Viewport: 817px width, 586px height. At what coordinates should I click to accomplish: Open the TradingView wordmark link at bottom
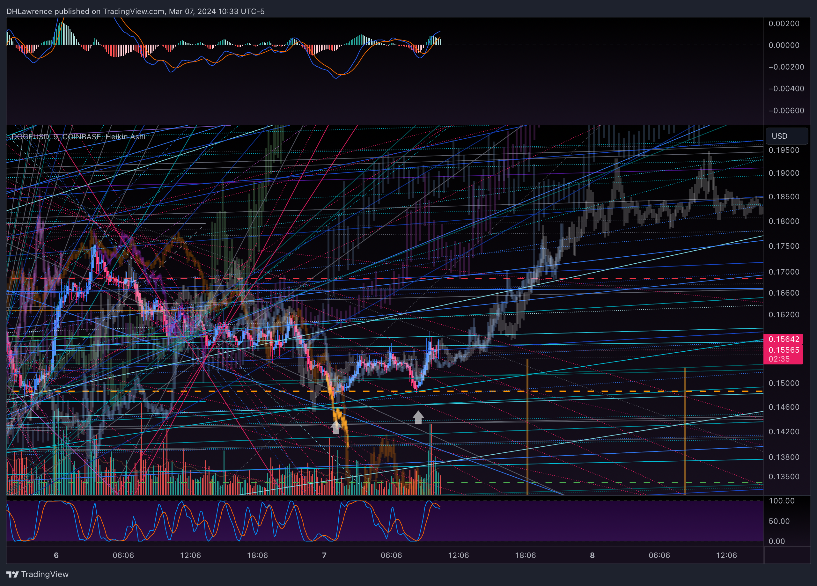[45, 574]
